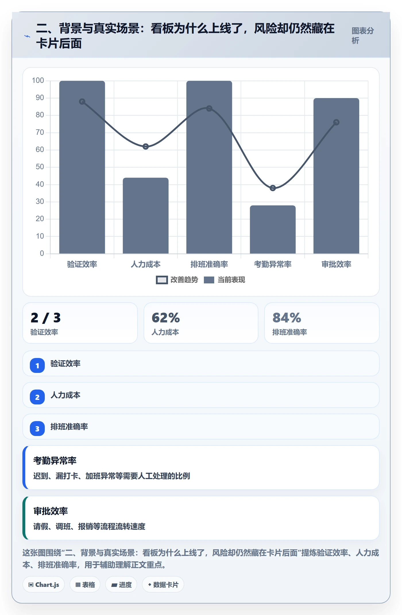This screenshot has width=402, height=615.
Task: Click the 图表分析 label in the header
Action: (363, 36)
